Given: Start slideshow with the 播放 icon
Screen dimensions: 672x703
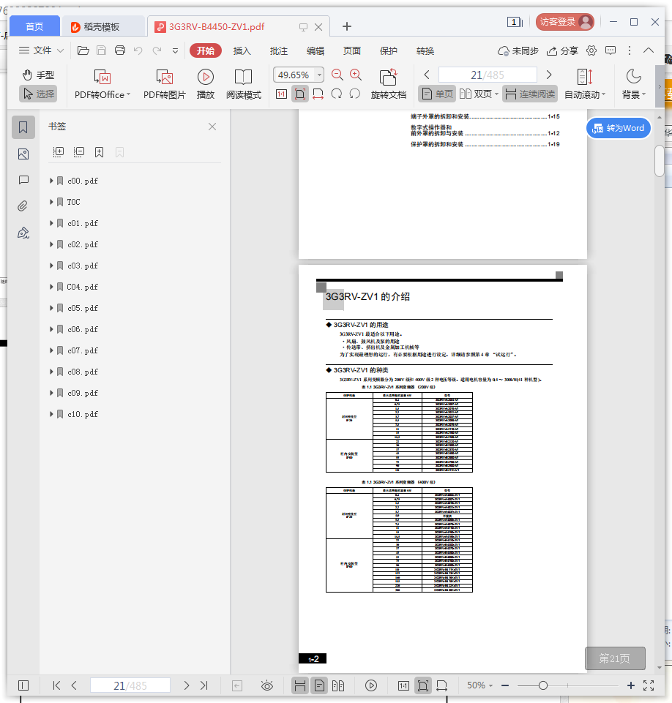Looking at the screenshot, I should click(206, 77).
